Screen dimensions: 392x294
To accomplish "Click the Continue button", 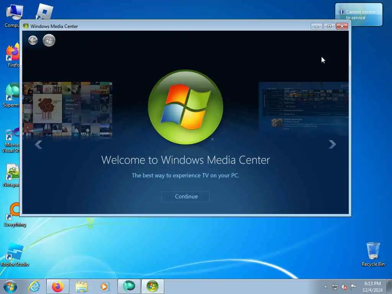I will tap(185, 196).
